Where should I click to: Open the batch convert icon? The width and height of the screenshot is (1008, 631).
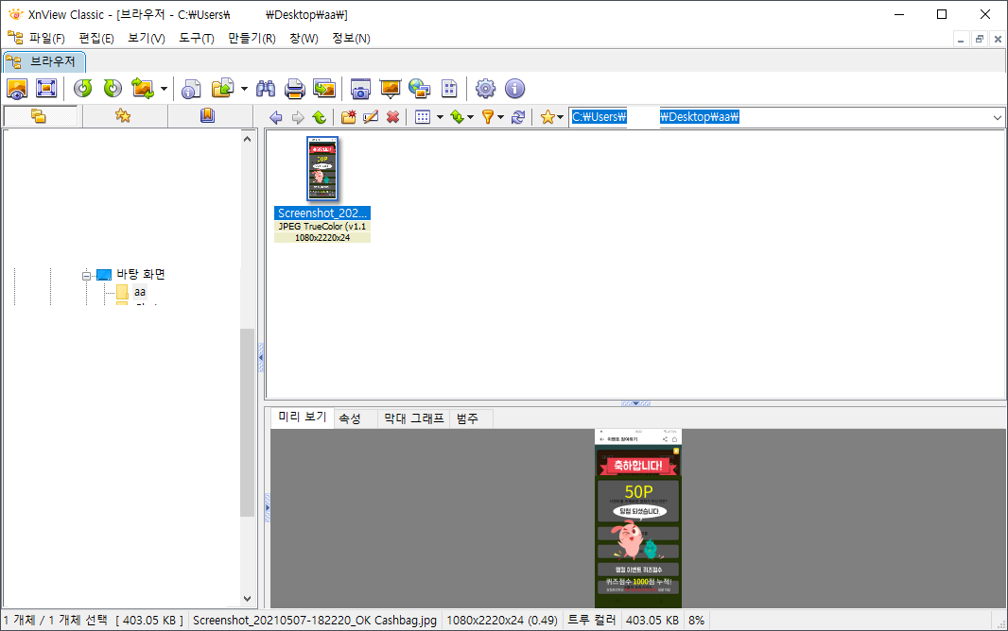pyautogui.click(x=324, y=89)
